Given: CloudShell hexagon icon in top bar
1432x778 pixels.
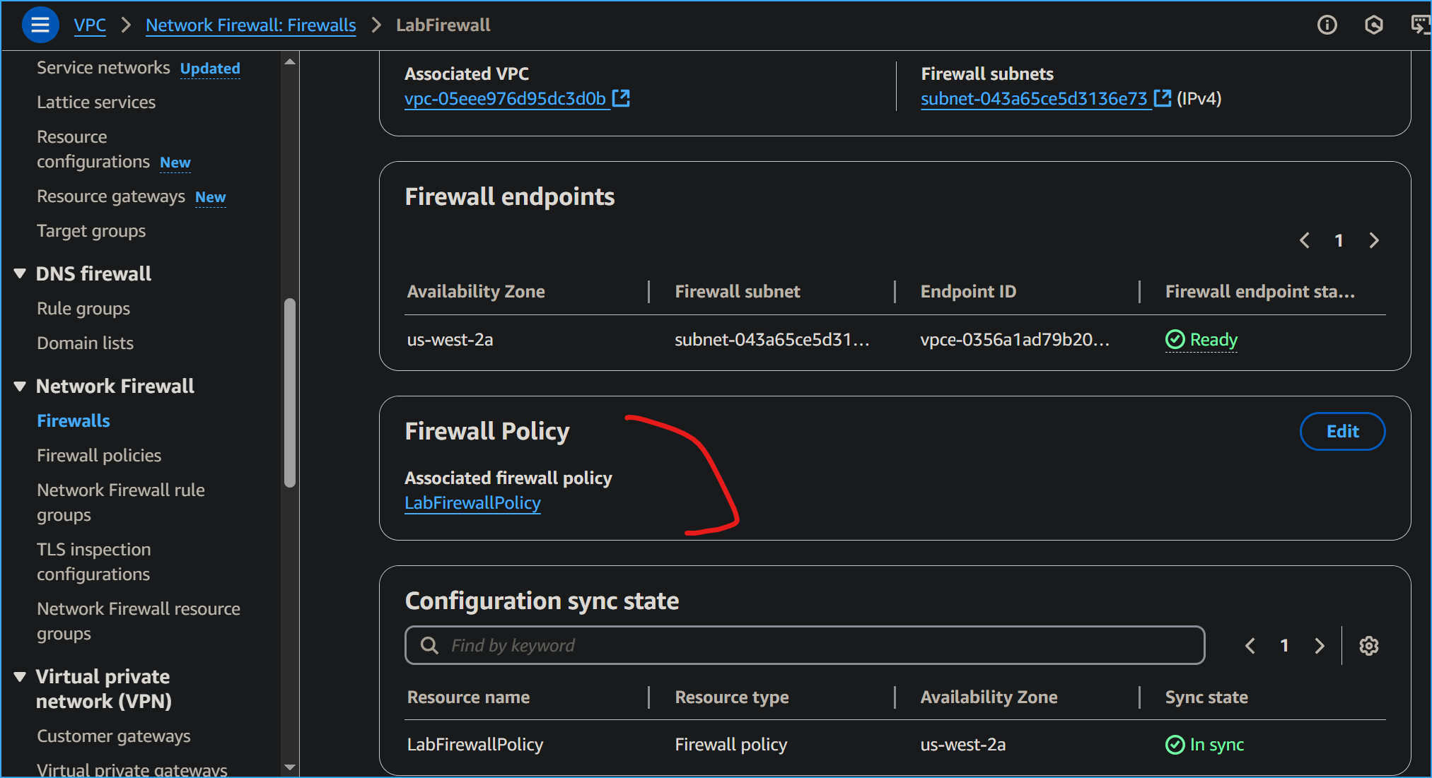Looking at the screenshot, I should [x=1374, y=25].
